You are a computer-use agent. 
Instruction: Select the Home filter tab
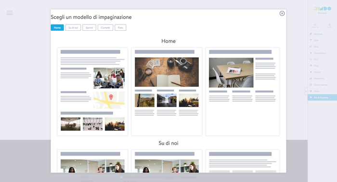pyautogui.click(x=57, y=27)
